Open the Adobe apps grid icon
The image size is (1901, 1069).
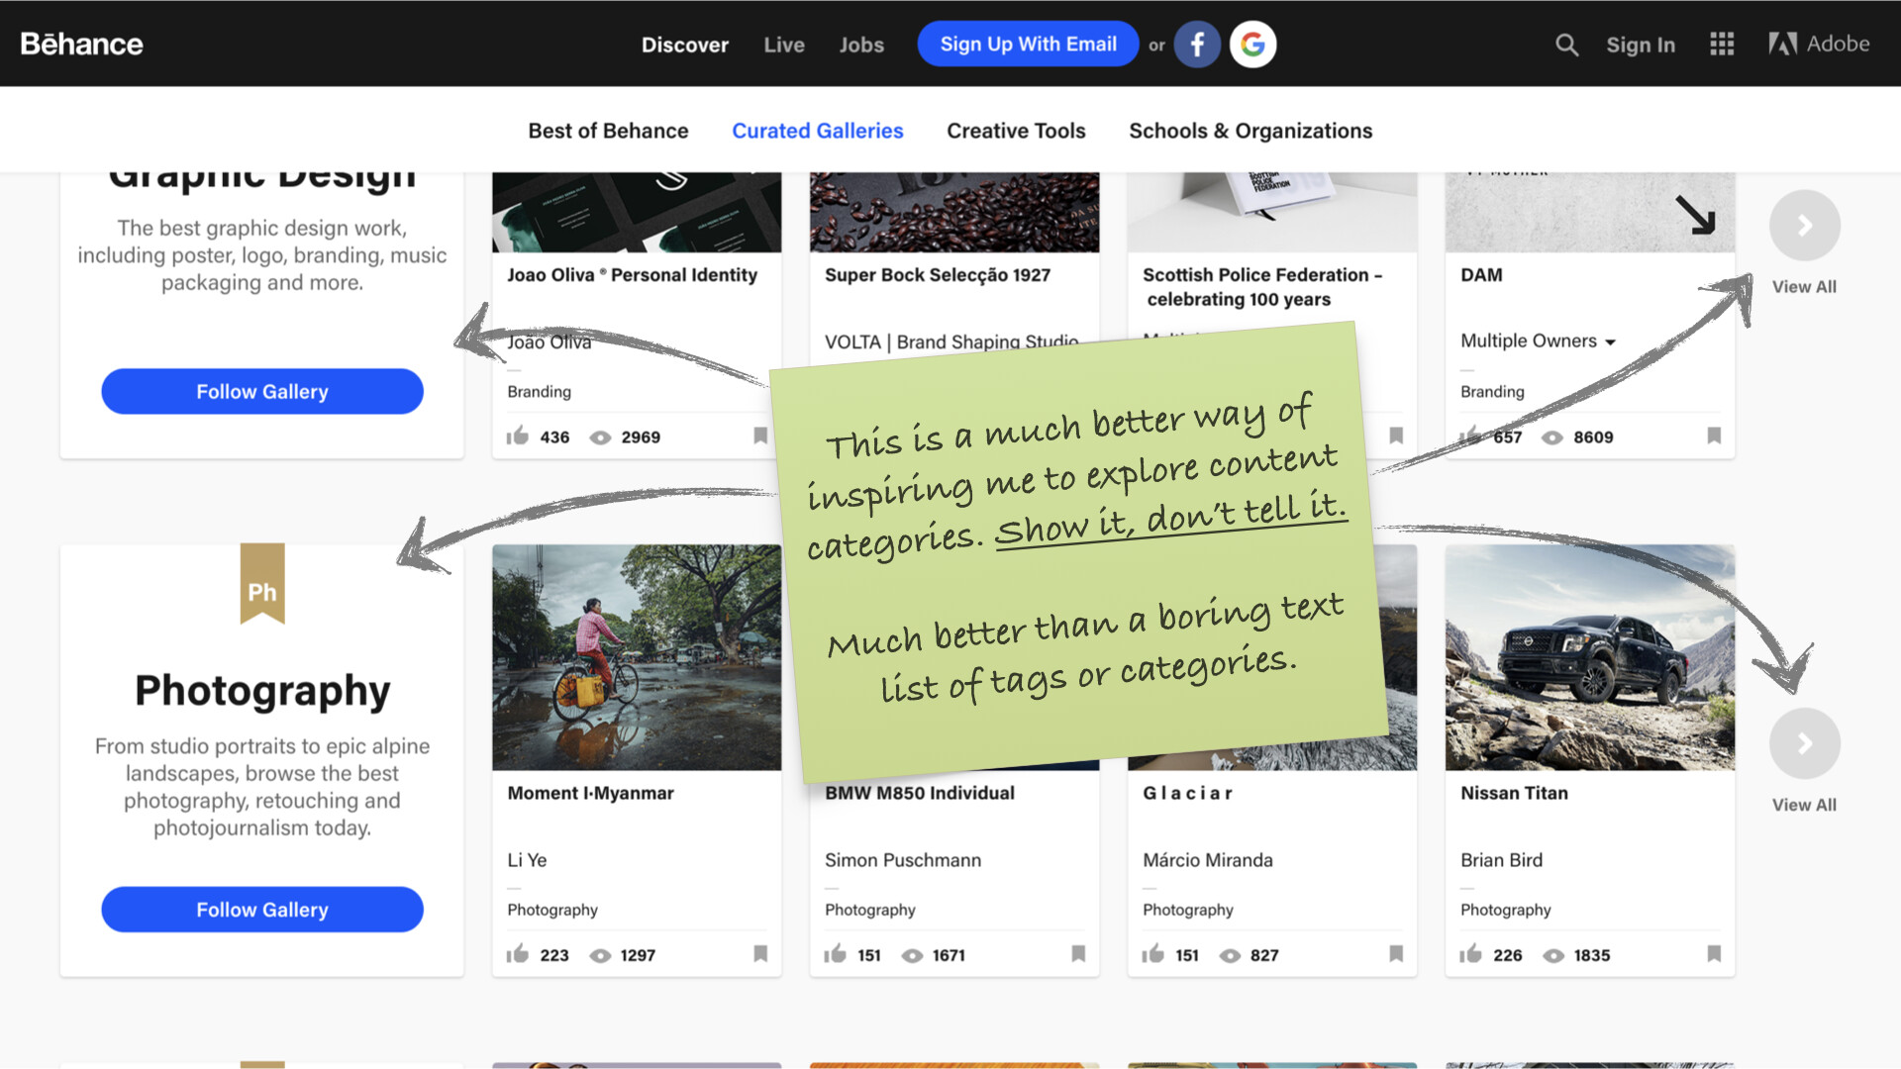[x=1721, y=45]
